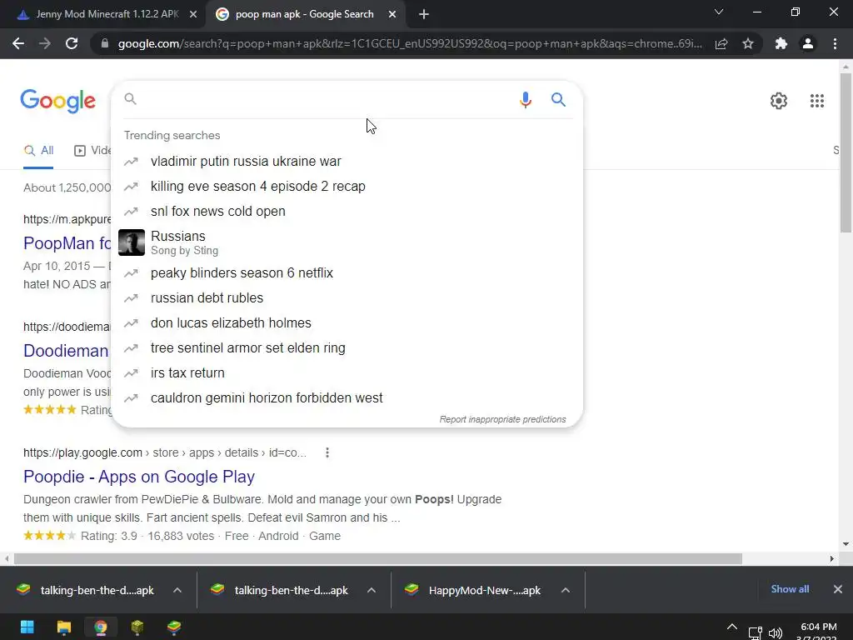Choose suggestion peaky blinders season 6 netflix
Image resolution: width=853 pixels, height=640 pixels.
tap(347, 272)
